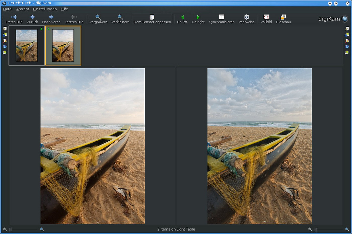Viewport: 352px width, 234px height.
Task: Toggle Synchronisieren for both previews
Action: pyautogui.click(x=222, y=19)
